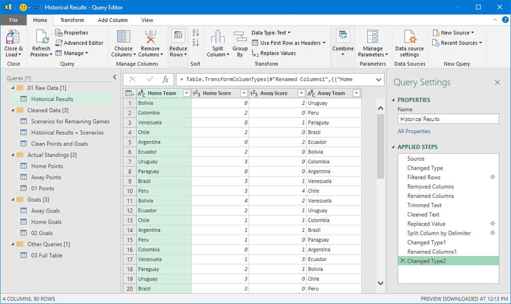Click the Reduce Rows icon

(x=179, y=36)
